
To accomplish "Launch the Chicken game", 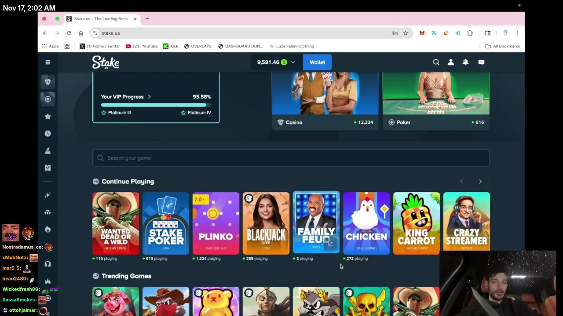I will pos(366,223).
